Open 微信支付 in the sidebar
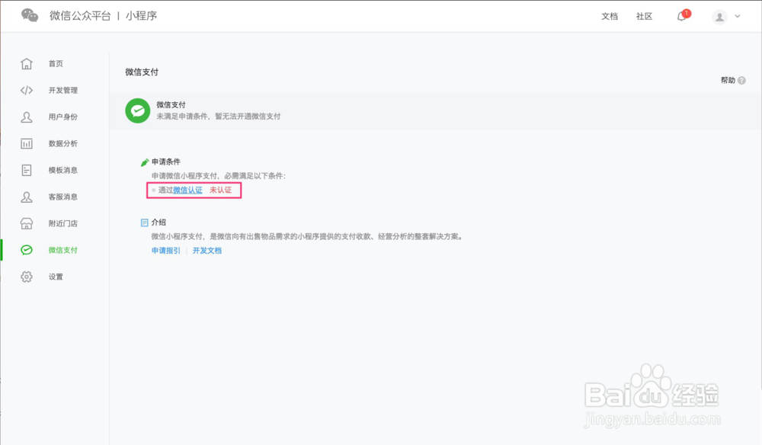This screenshot has width=762, height=445. tap(62, 250)
